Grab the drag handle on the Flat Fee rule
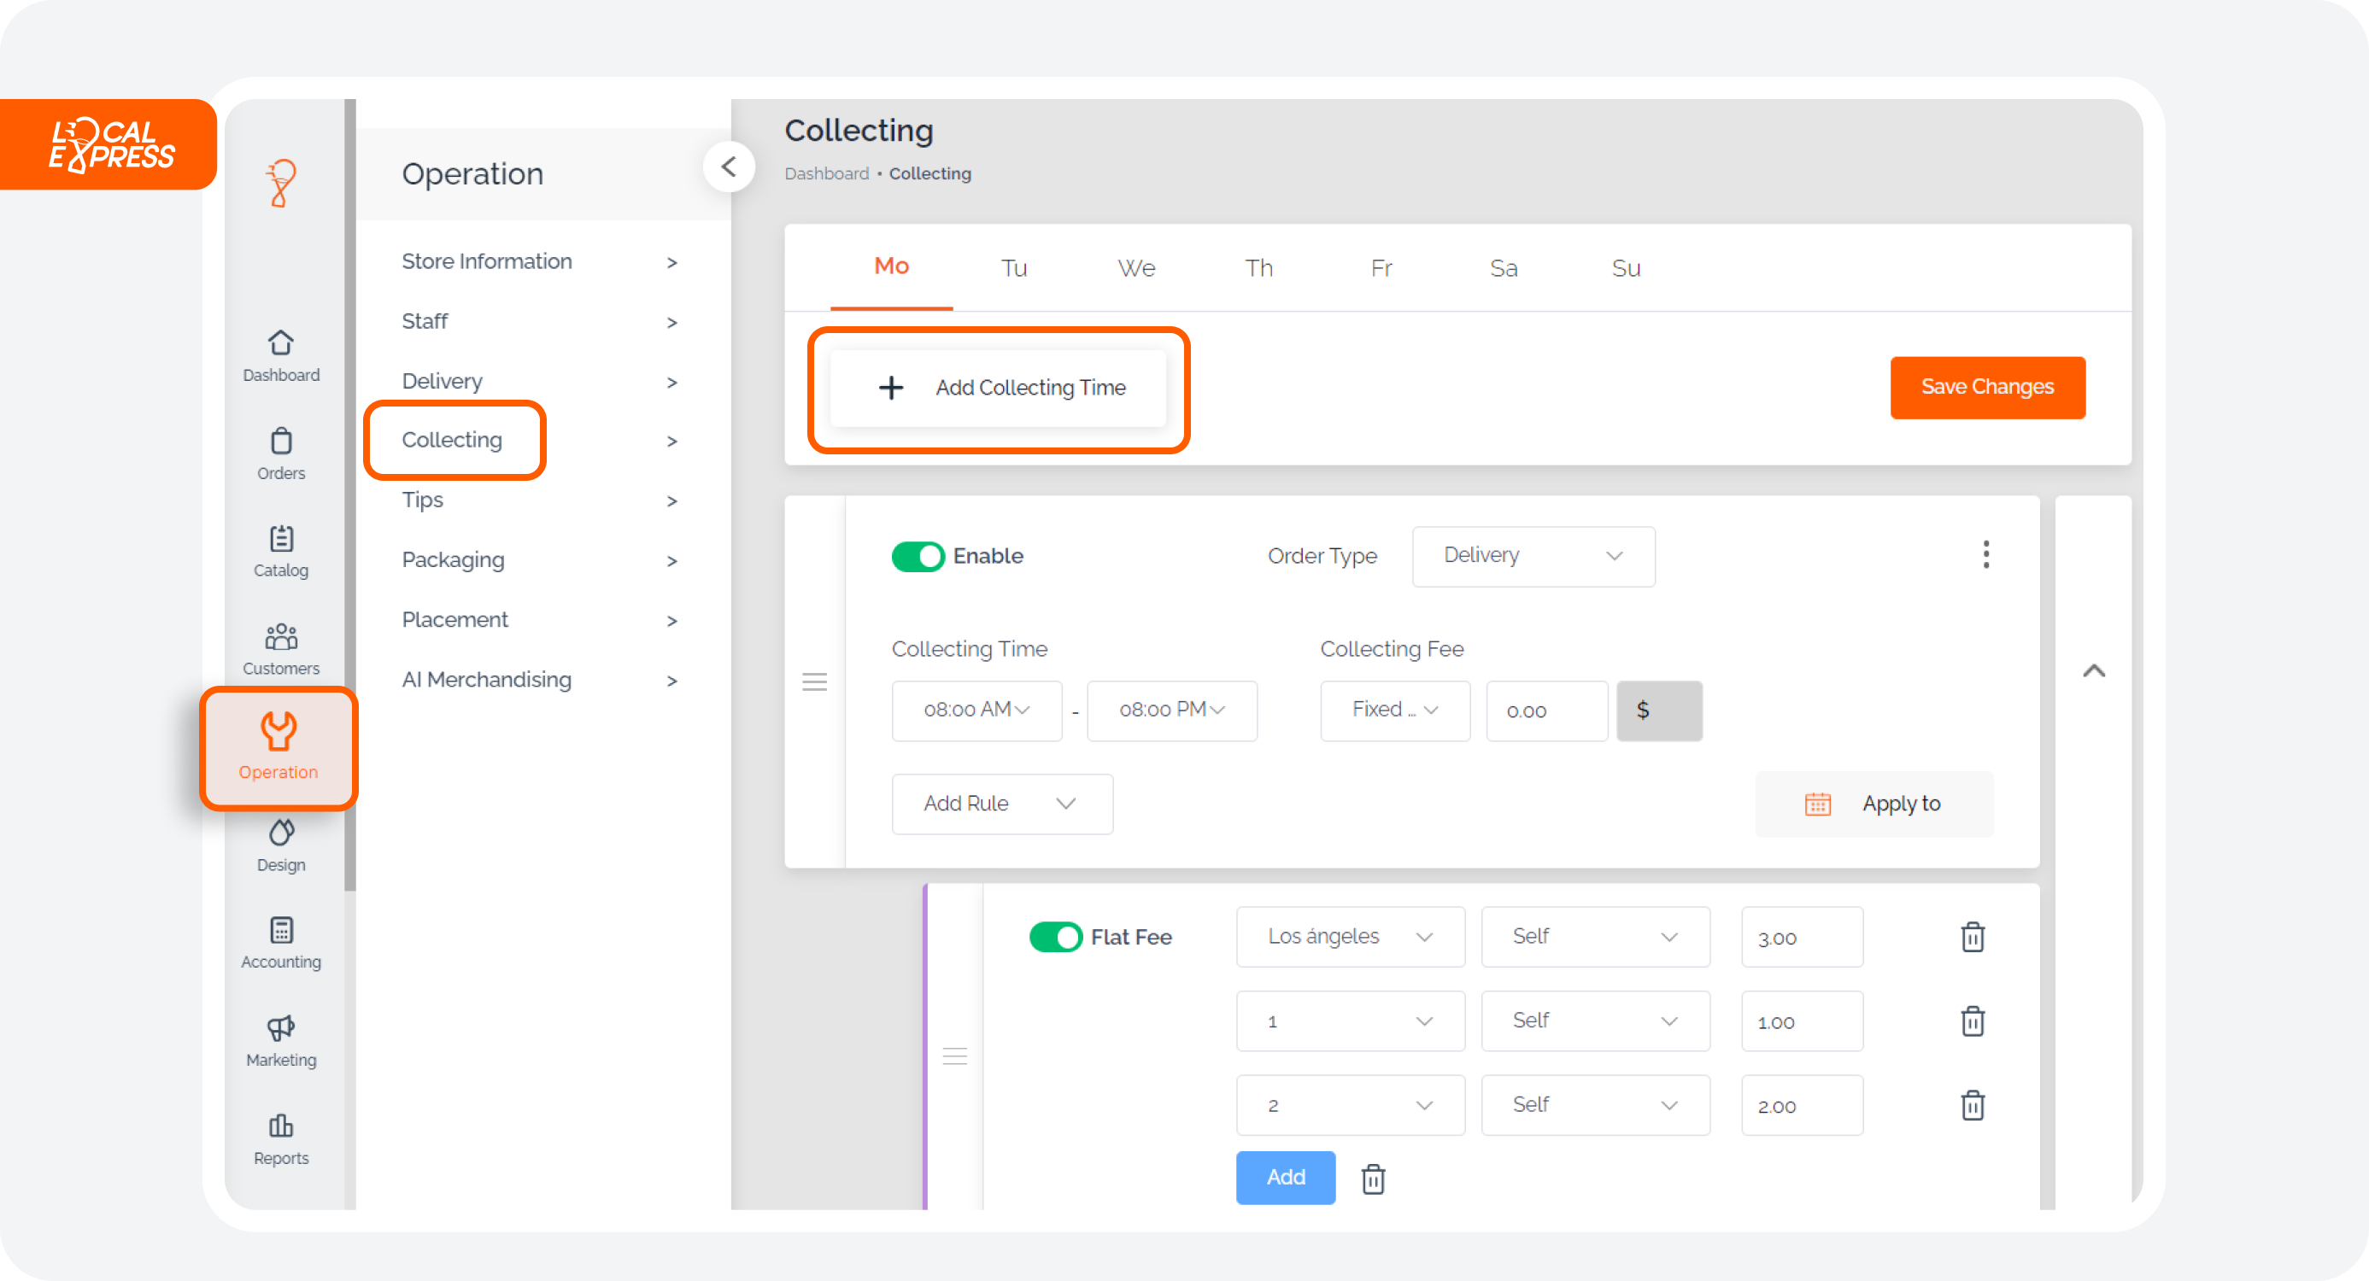Image resolution: width=2369 pixels, height=1281 pixels. click(955, 1056)
